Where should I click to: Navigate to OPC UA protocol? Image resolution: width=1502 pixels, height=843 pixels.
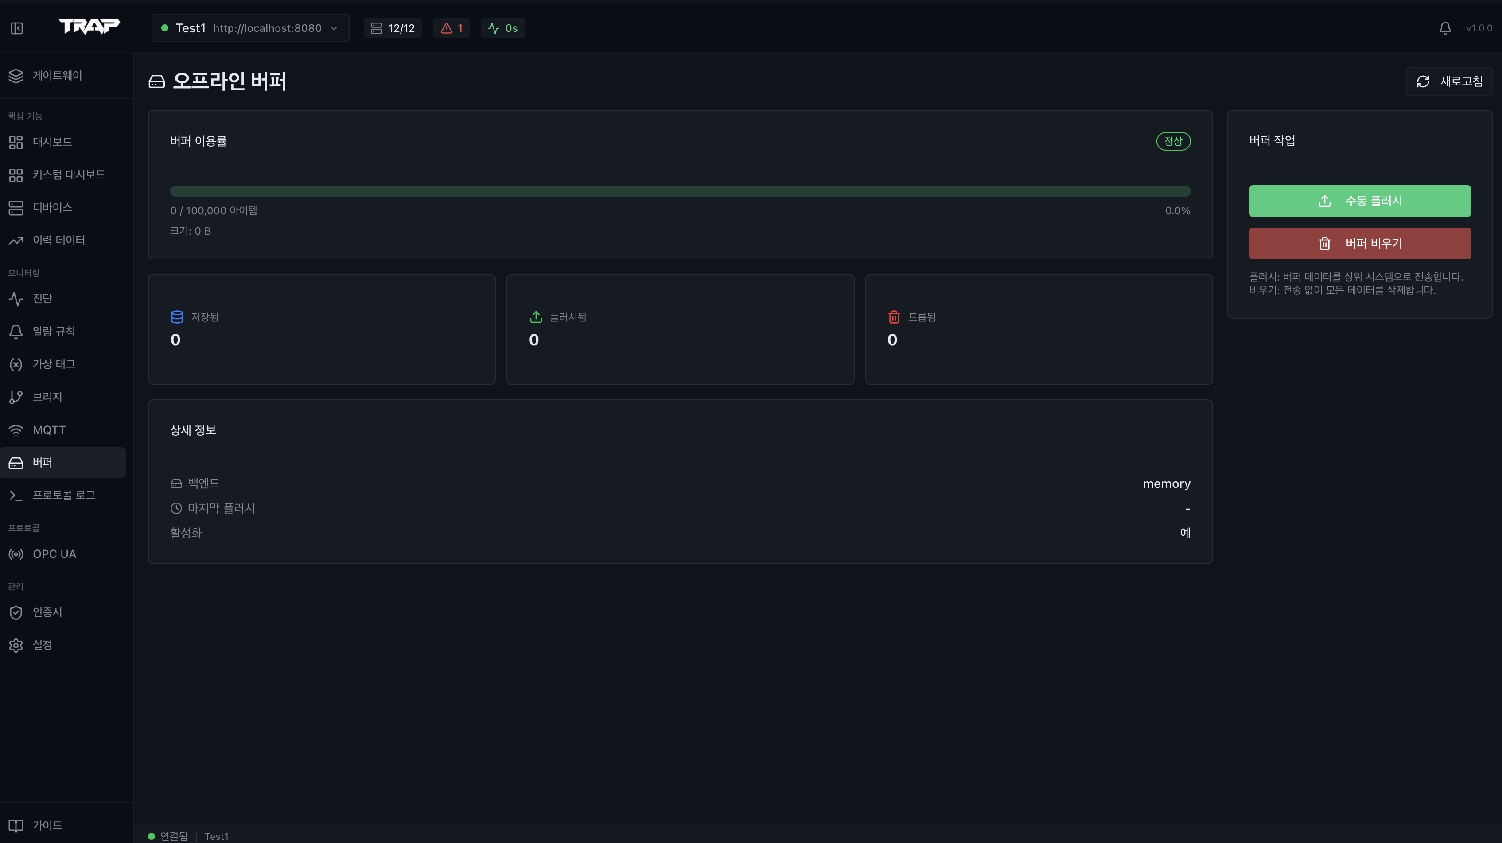(x=54, y=554)
